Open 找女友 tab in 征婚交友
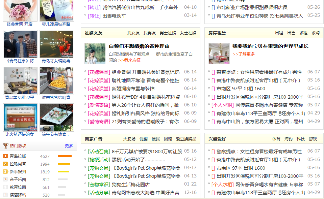This screenshot has width=324, height=199. (x=133, y=33)
